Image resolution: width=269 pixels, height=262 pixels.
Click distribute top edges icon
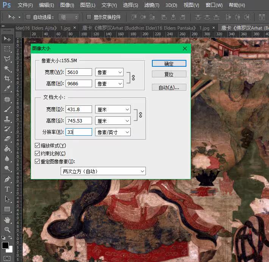coord(198,17)
